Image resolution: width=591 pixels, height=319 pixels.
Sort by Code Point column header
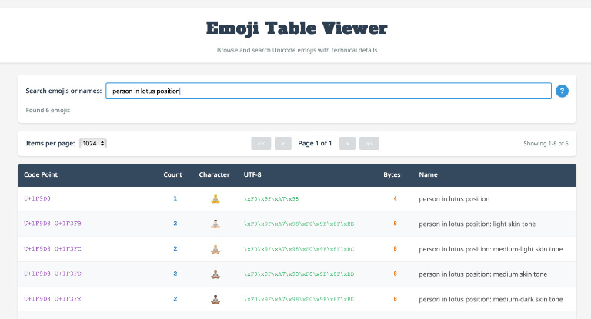41,174
